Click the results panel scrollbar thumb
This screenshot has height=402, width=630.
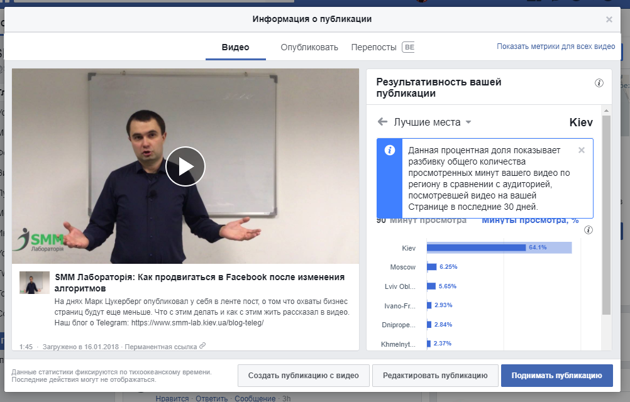[606, 215]
